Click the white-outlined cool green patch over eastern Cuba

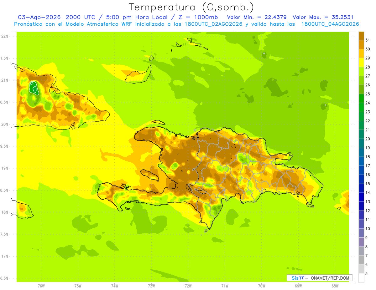pyautogui.click(x=34, y=88)
